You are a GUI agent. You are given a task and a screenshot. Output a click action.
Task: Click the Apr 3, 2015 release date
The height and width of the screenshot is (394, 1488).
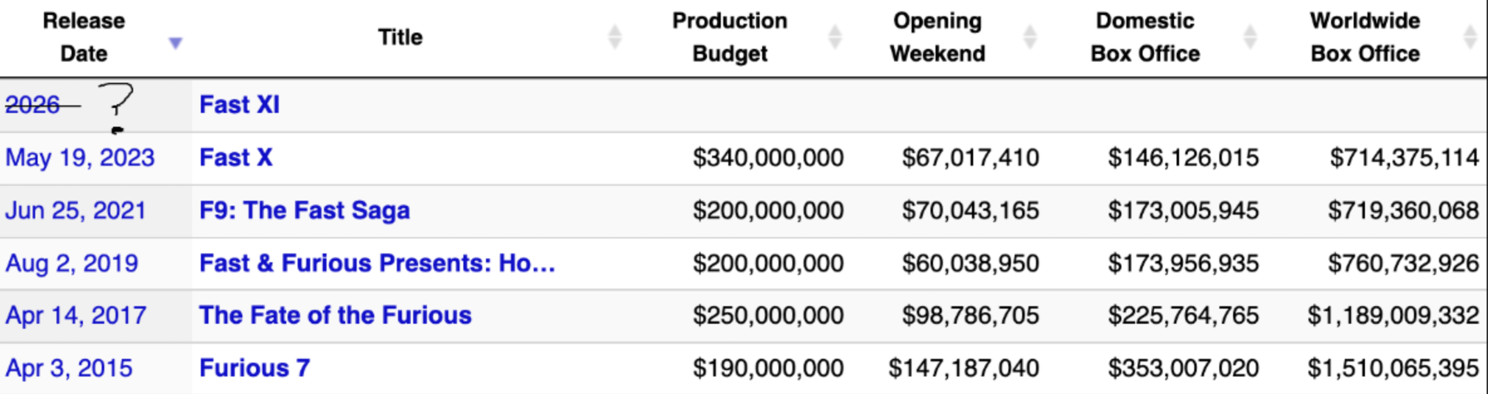point(69,368)
